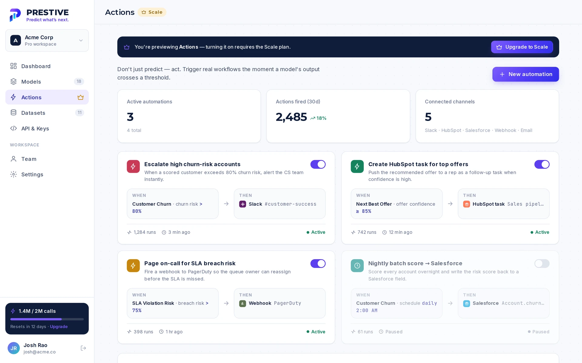The height and width of the screenshot is (363, 582).
Task: Open the Active automations stat card
Action: click(189, 116)
